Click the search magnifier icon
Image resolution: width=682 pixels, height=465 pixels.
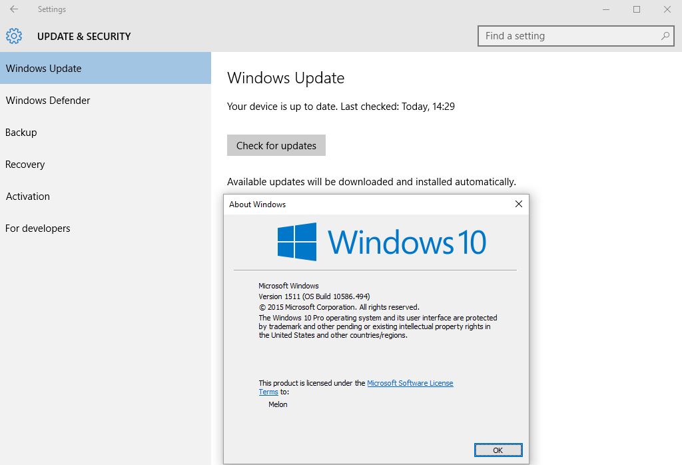tap(665, 36)
